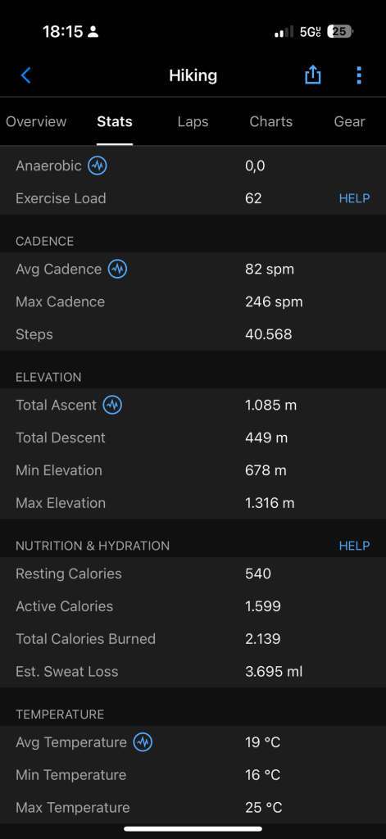Tap the back arrow icon

click(x=25, y=75)
